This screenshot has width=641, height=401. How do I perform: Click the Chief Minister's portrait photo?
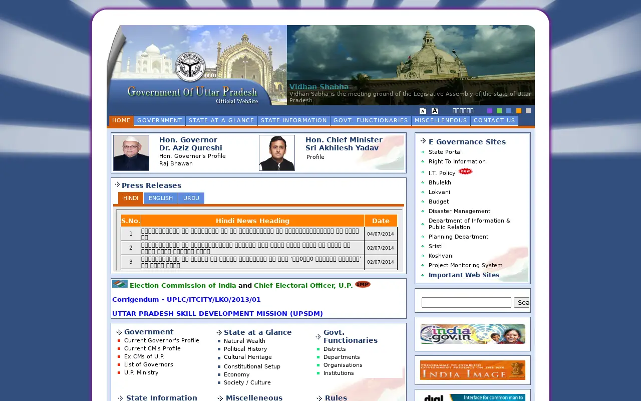[277, 153]
